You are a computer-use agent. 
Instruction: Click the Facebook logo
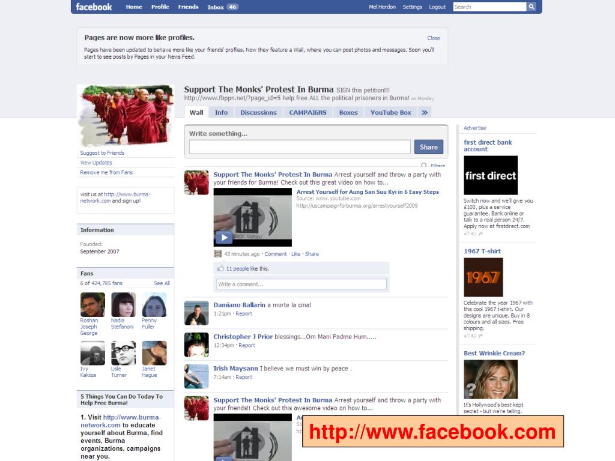(x=94, y=7)
